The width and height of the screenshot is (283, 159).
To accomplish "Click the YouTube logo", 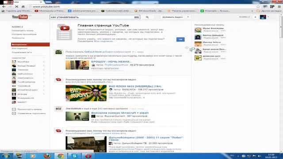I will coord(20,17).
